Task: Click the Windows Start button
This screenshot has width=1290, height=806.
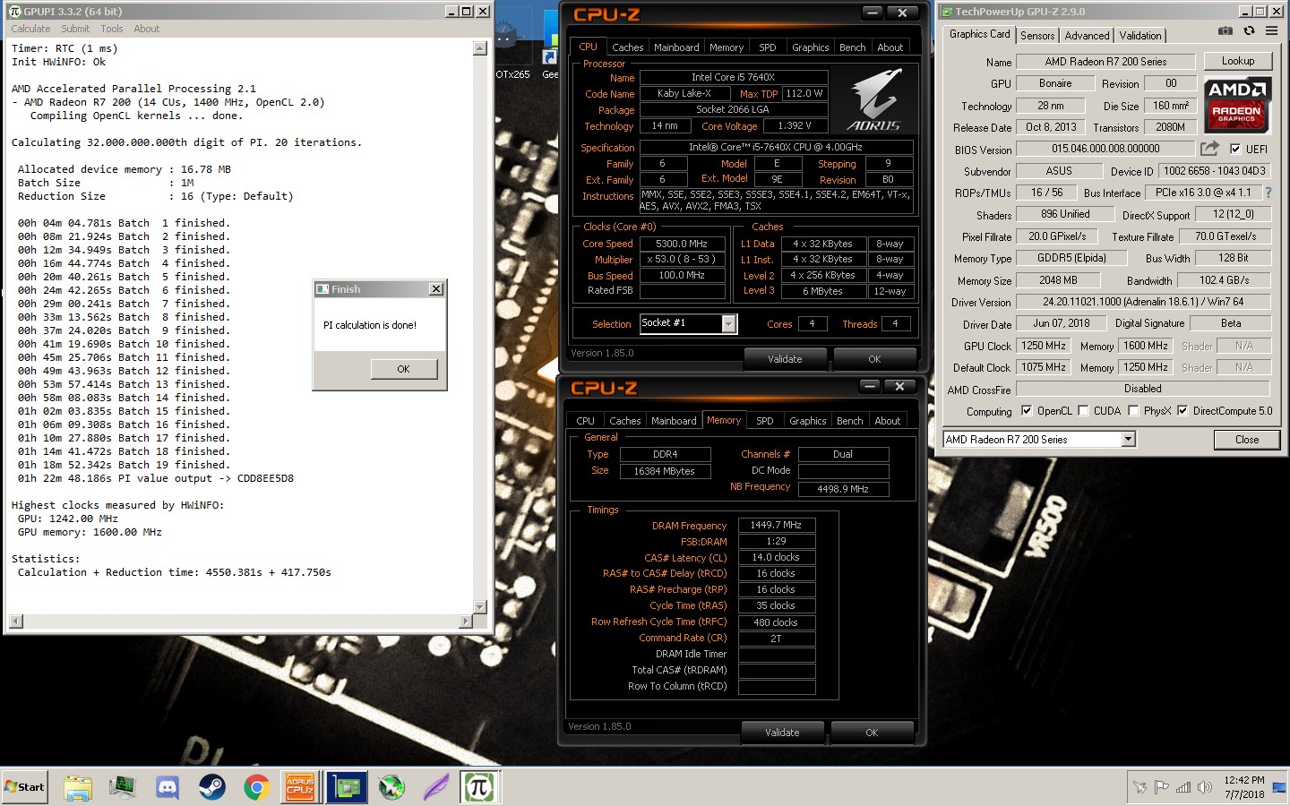Action: click(25, 787)
